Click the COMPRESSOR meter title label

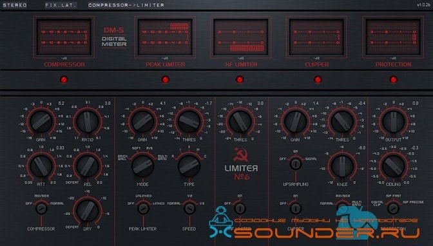64,64
